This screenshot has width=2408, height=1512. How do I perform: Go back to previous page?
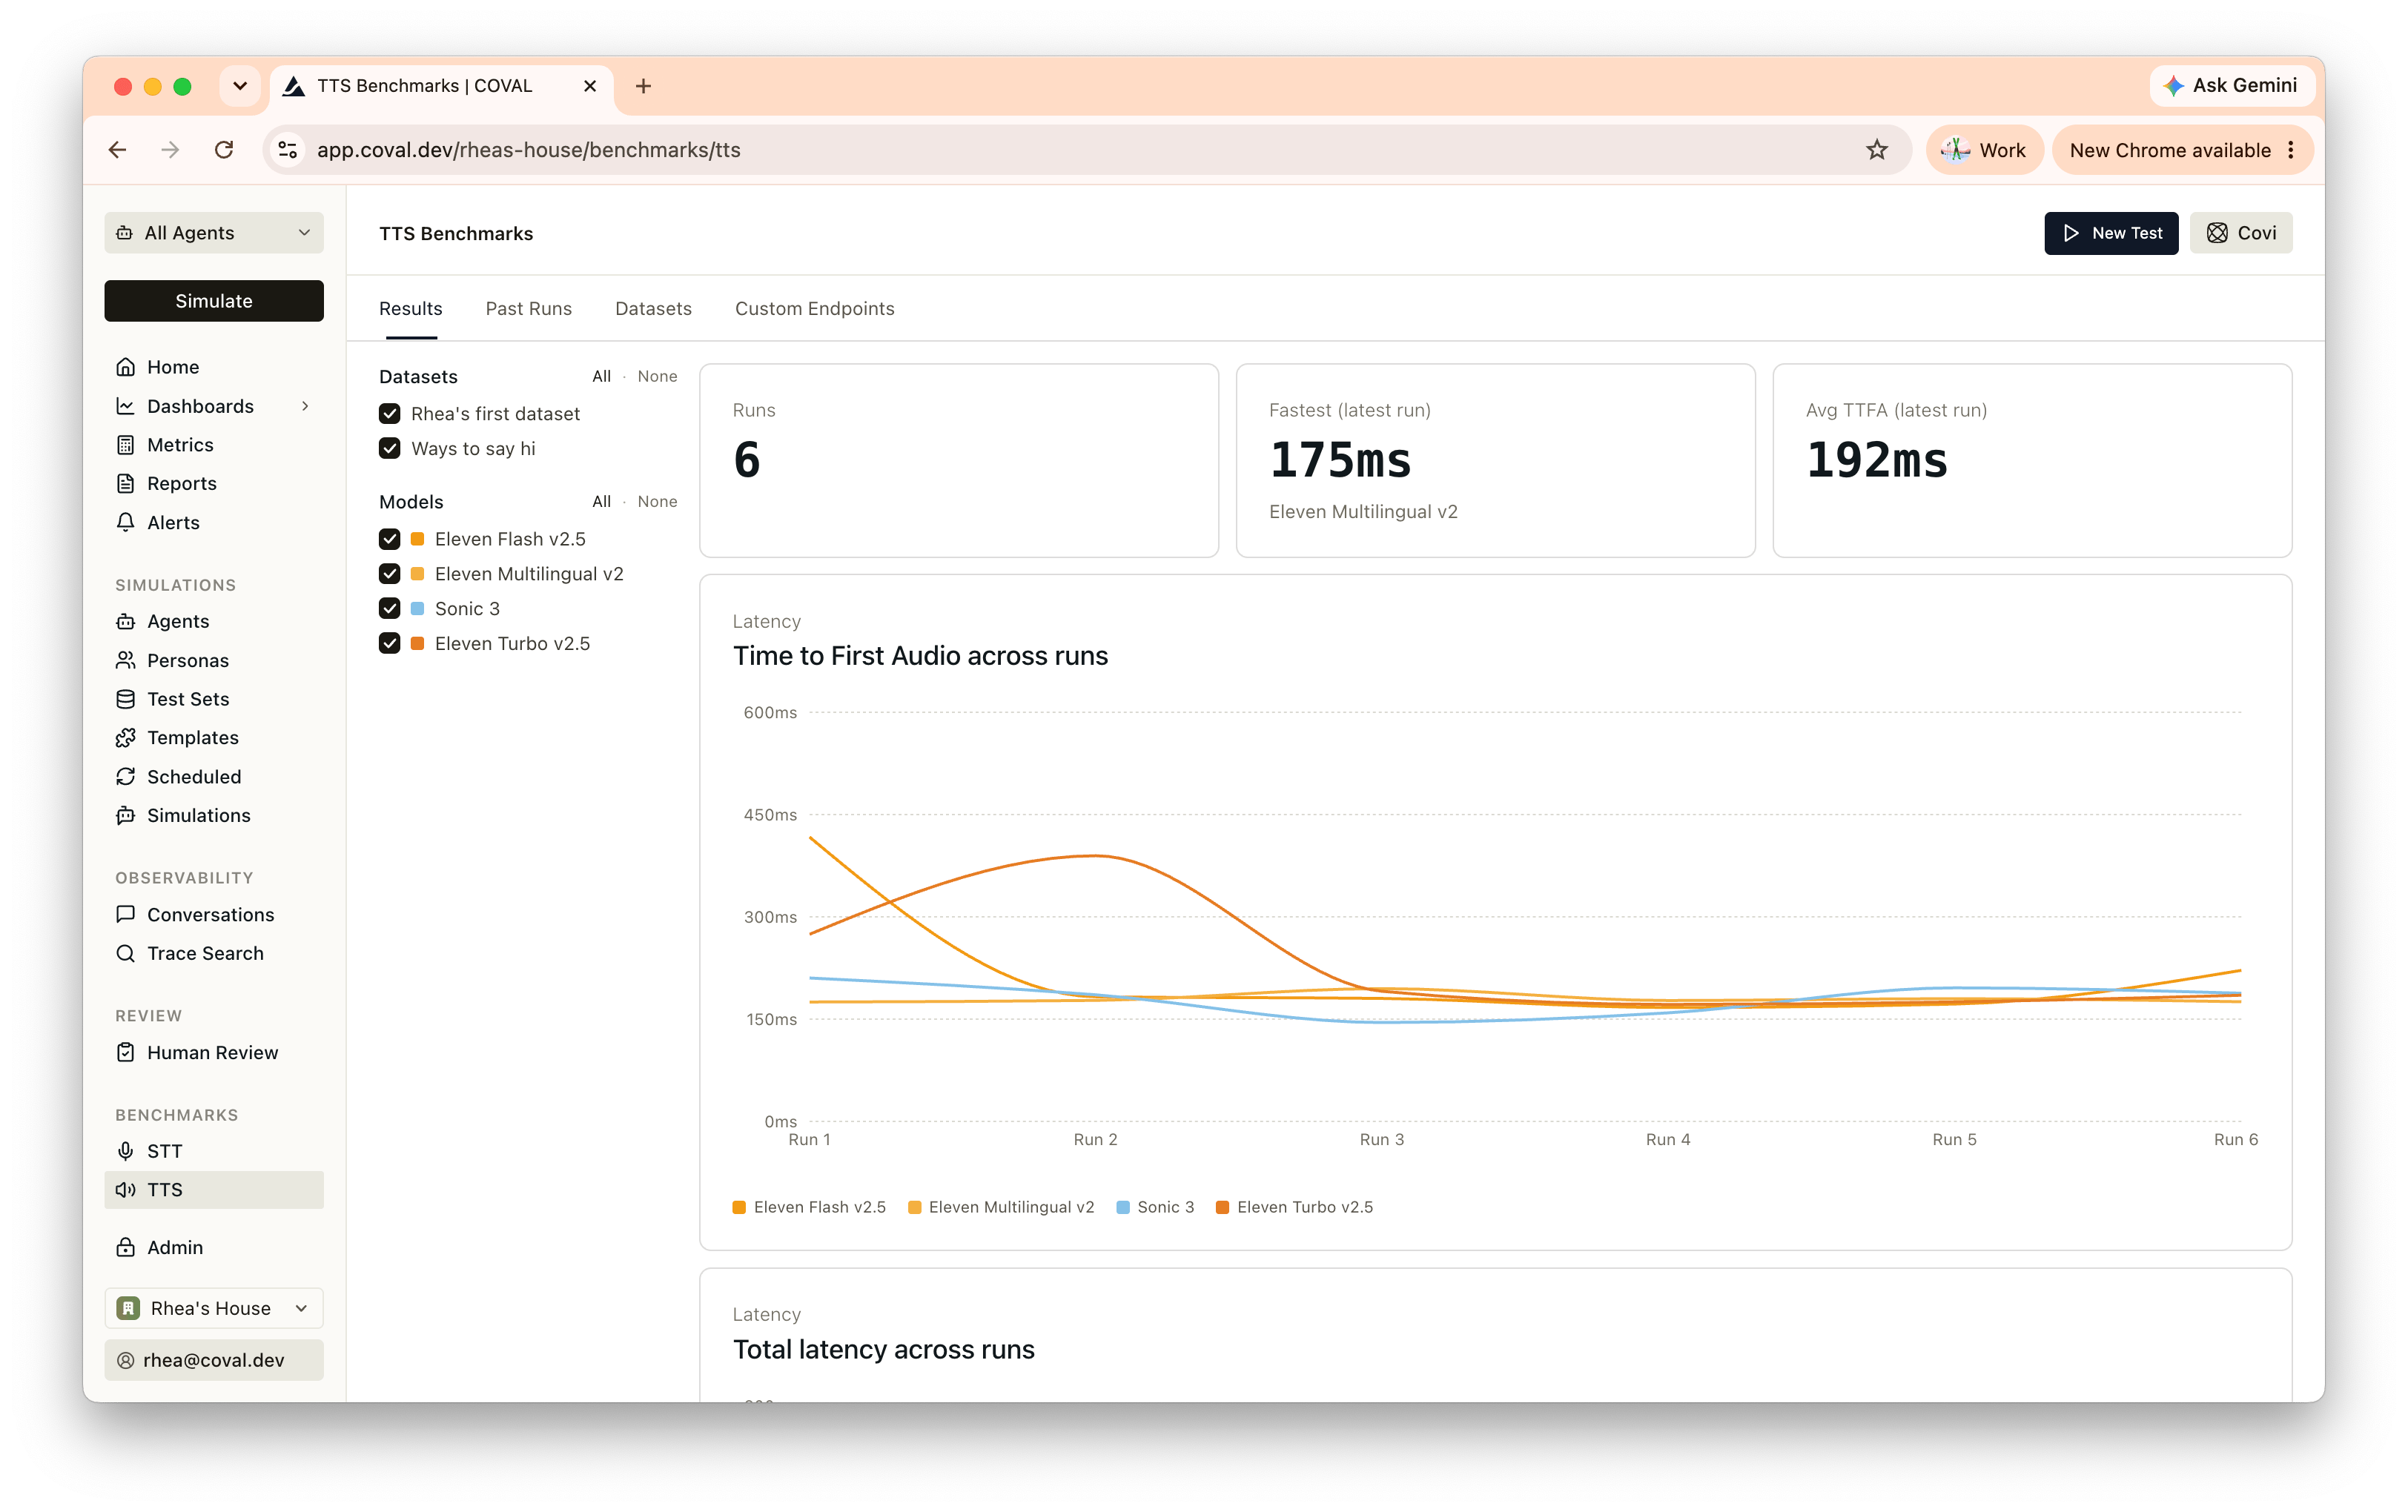pos(117,150)
